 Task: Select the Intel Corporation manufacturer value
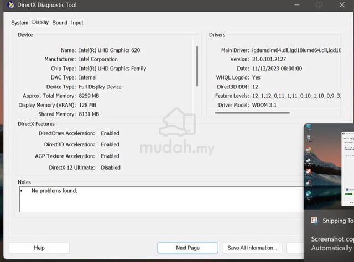pyautogui.click(x=98, y=59)
